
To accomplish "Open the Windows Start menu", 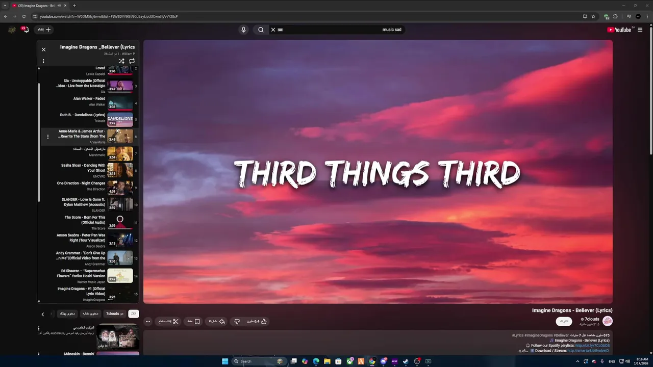I will pyautogui.click(x=225, y=361).
